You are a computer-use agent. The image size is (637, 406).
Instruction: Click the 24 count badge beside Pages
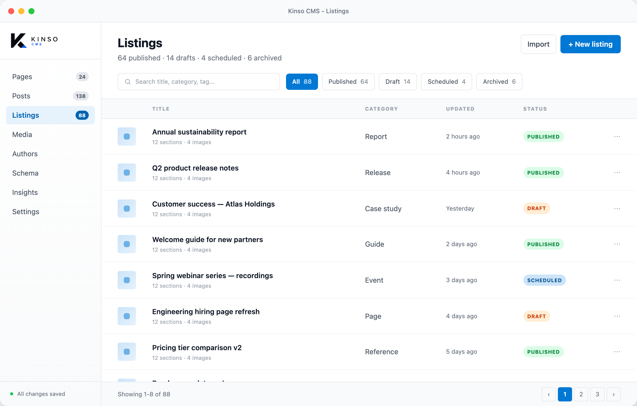[82, 77]
